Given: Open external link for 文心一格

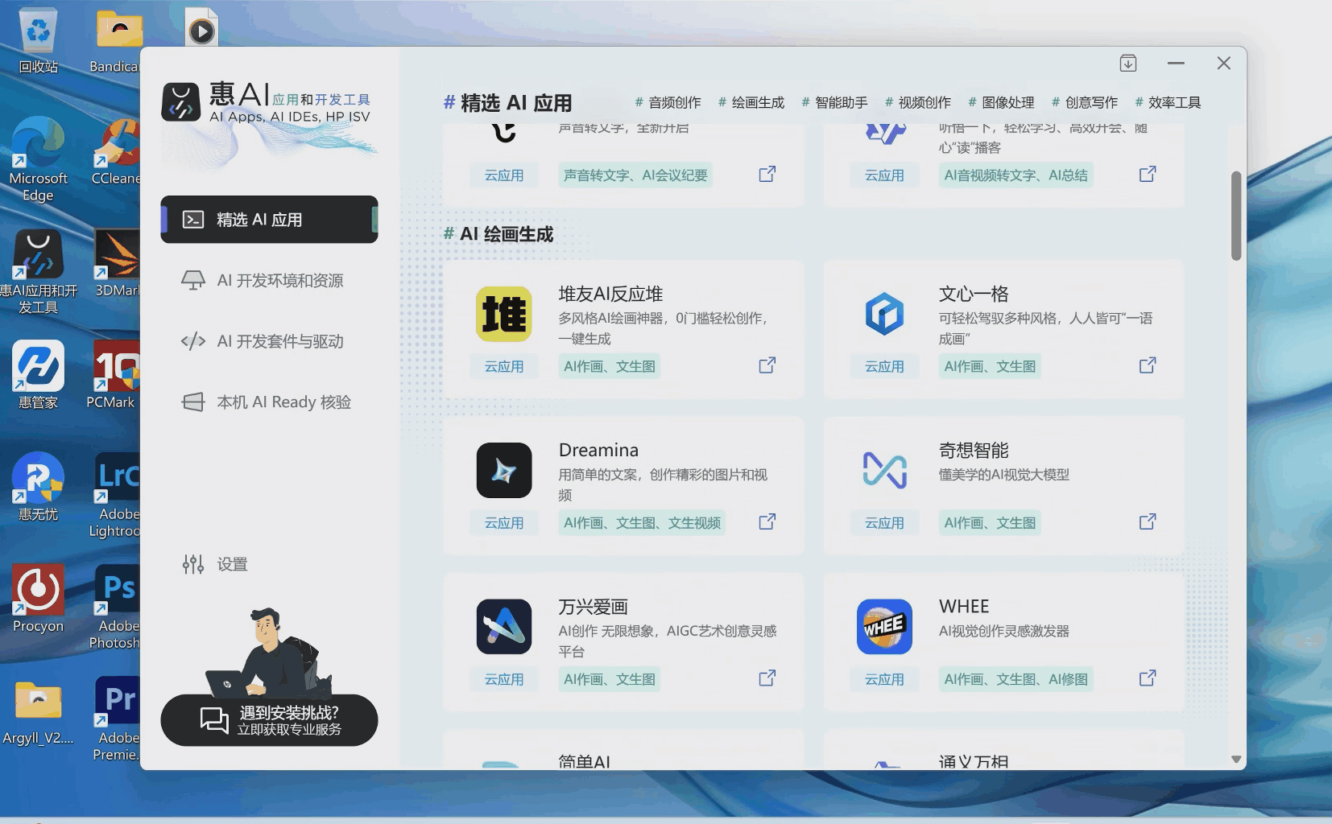Looking at the screenshot, I should pos(1148,365).
